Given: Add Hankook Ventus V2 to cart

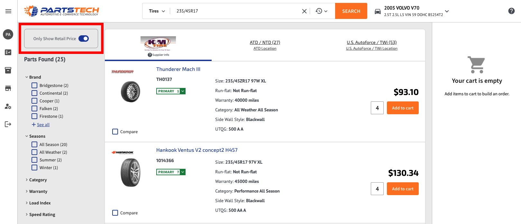Looking at the screenshot, I should pyautogui.click(x=403, y=189).
